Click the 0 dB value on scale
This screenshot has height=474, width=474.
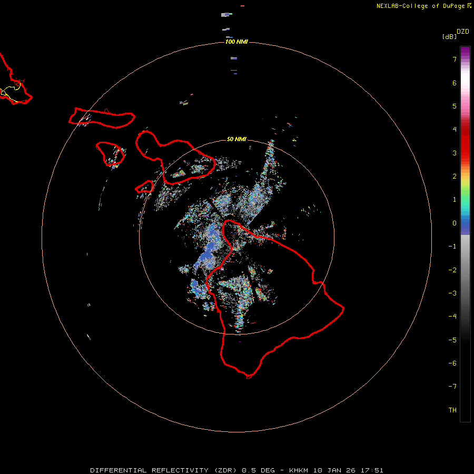coord(455,223)
